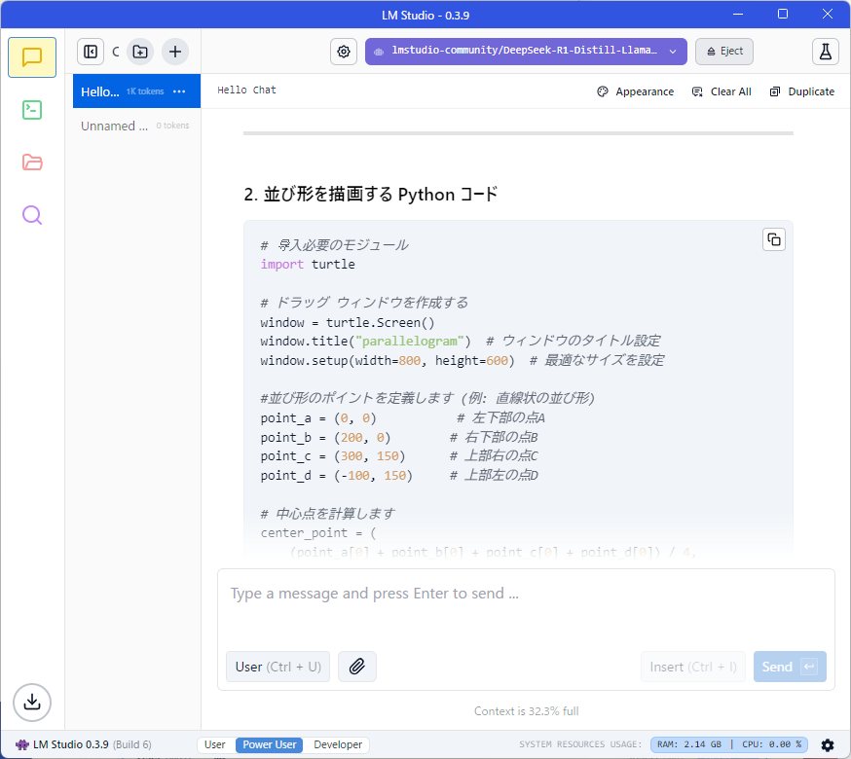The height and width of the screenshot is (759, 851).
Task: Clear All messages in chat
Action: (x=721, y=91)
